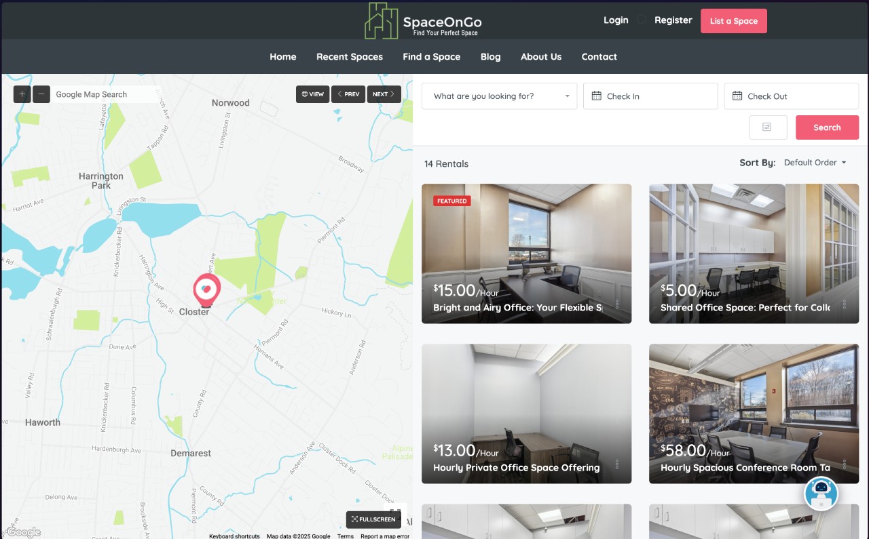Click Haworth label on map
The width and height of the screenshot is (869, 539).
point(43,422)
